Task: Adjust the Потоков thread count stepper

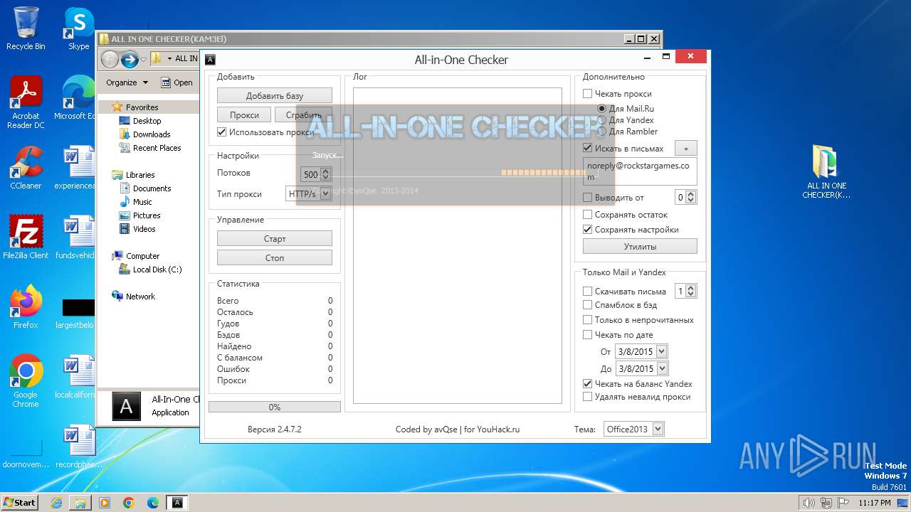Action: 326,174
